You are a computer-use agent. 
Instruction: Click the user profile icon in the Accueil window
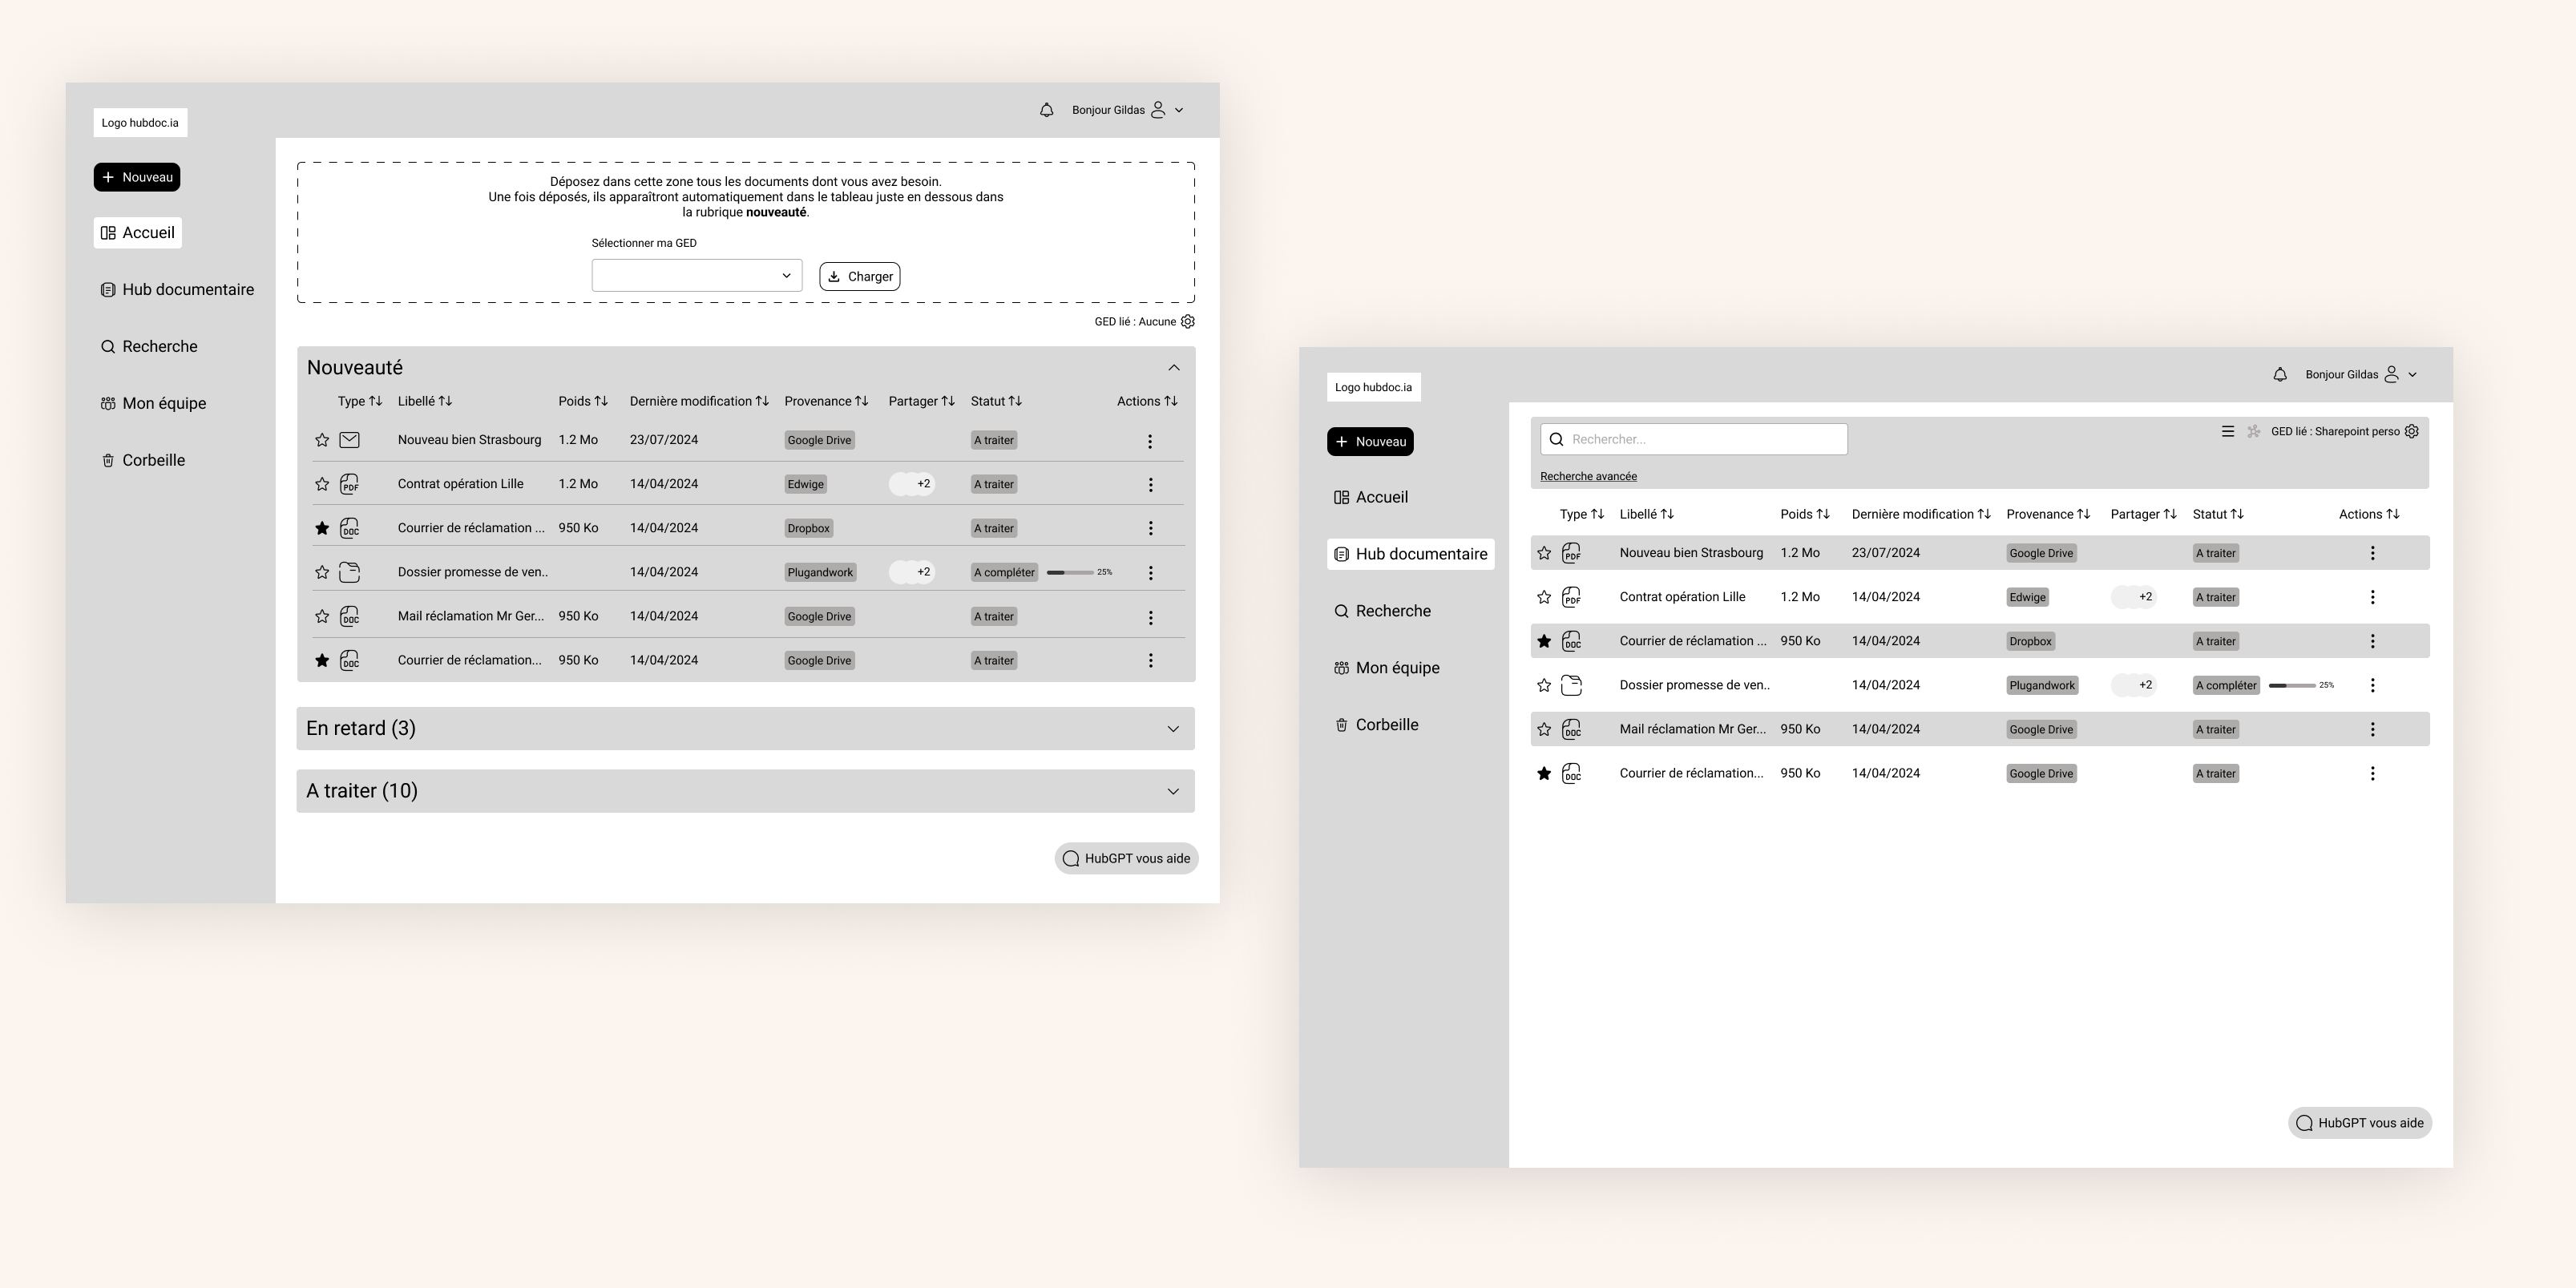[x=1158, y=110]
